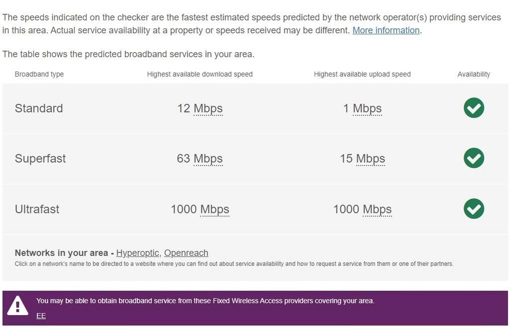
Task: Click Mbps abbreviation in Standard download speed
Action: pos(208,109)
